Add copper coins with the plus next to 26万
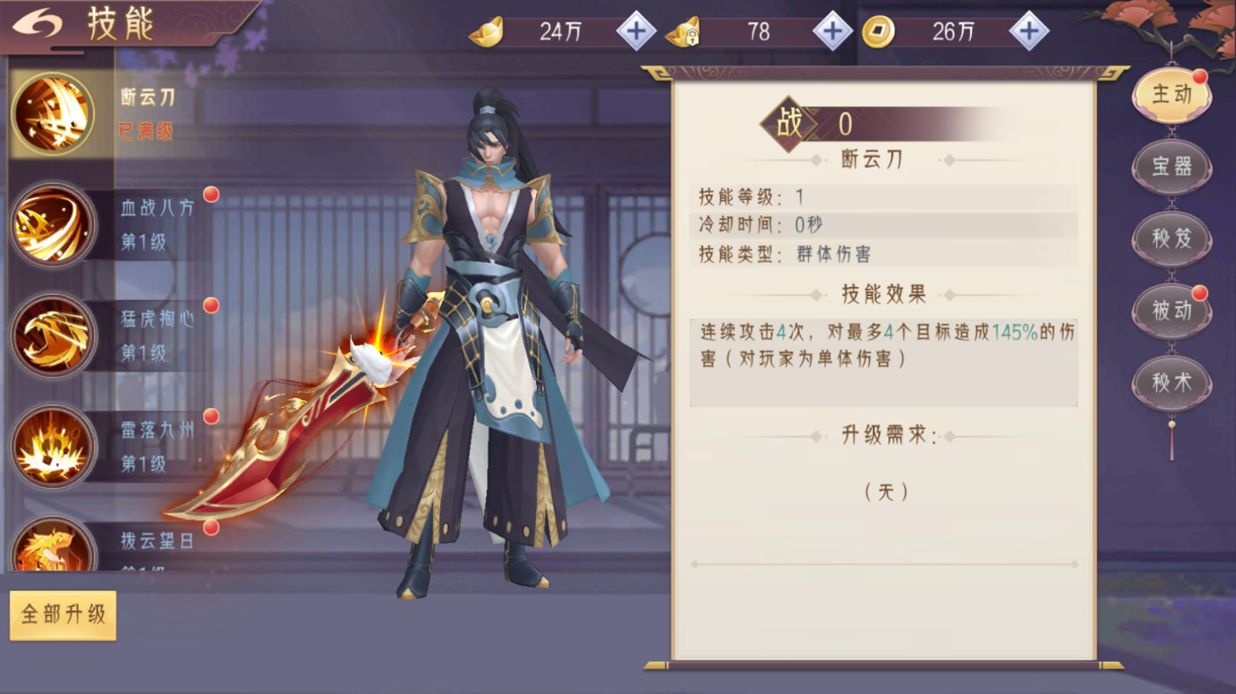Image resolution: width=1236 pixels, height=694 pixels. pos(1029,31)
